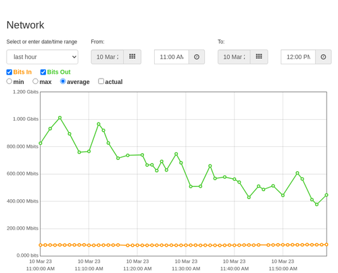Viewport: 338px width, 273px height.
Task: Click the 11:50:00 AM axis label
Action: 283,269
